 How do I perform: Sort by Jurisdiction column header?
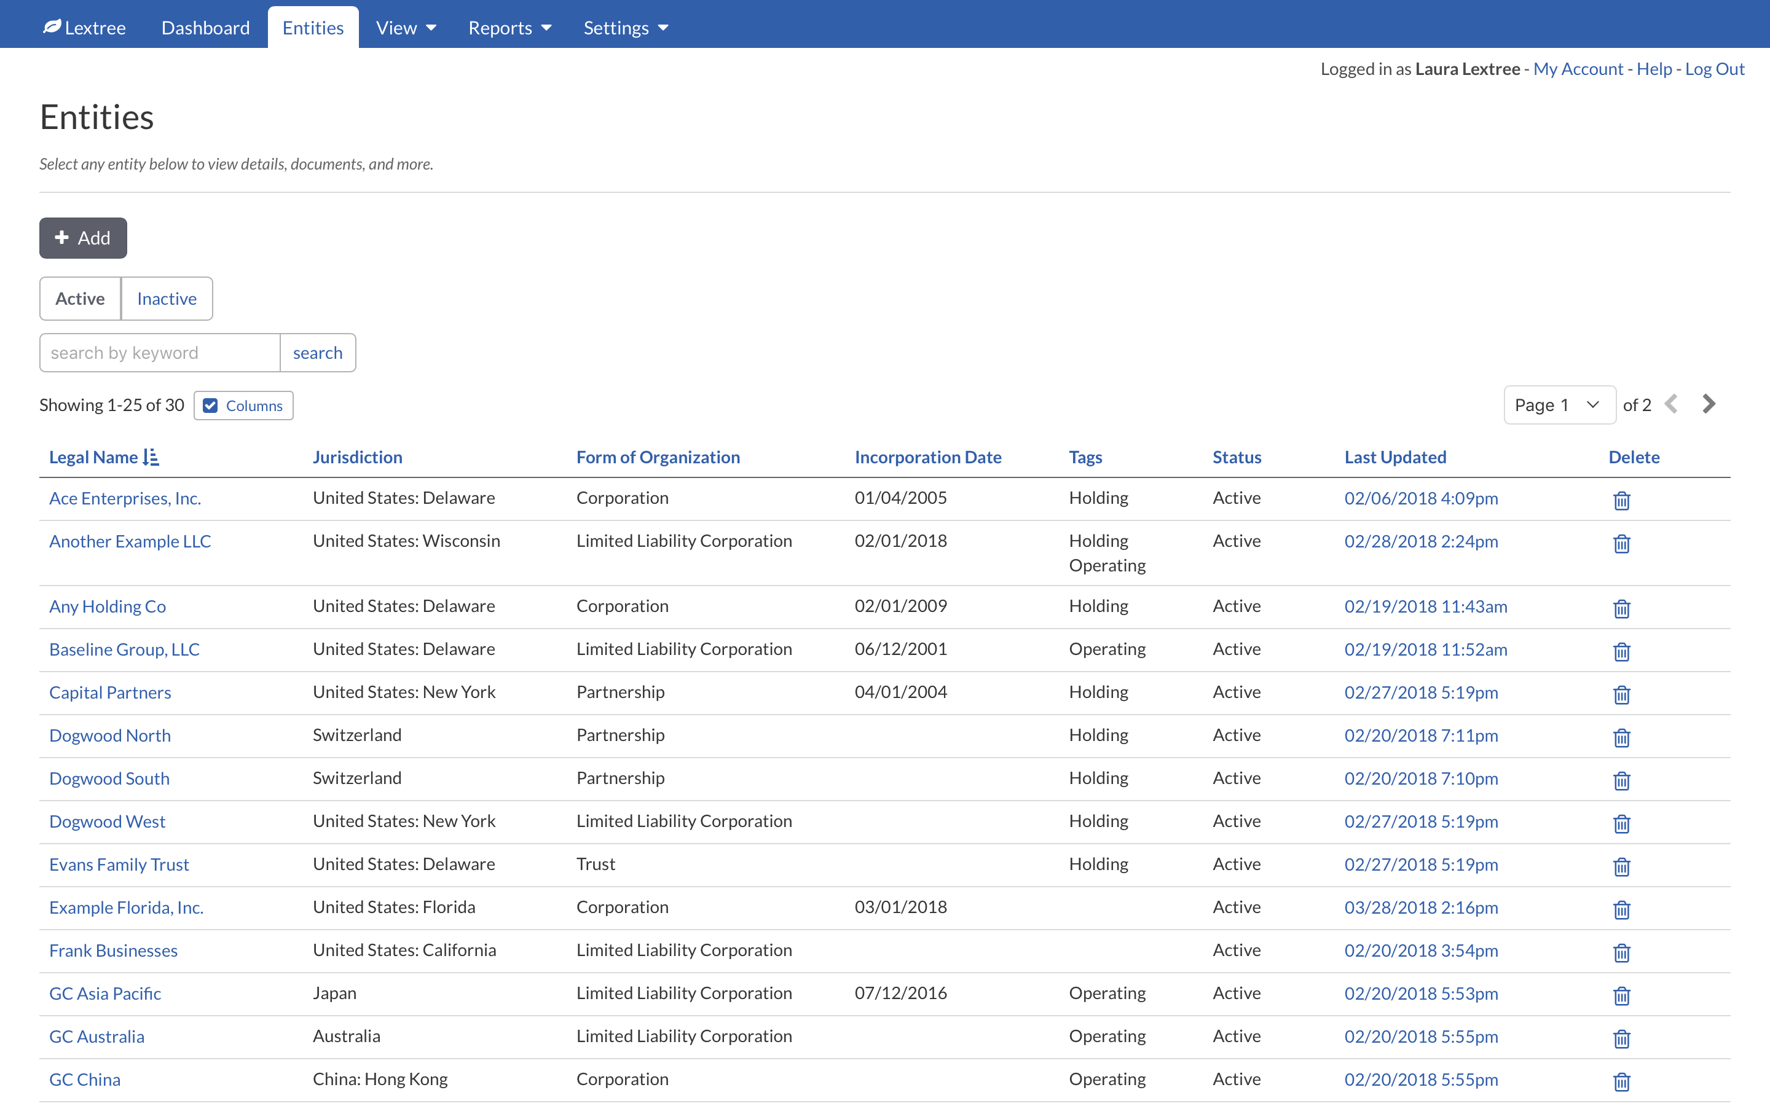358,457
